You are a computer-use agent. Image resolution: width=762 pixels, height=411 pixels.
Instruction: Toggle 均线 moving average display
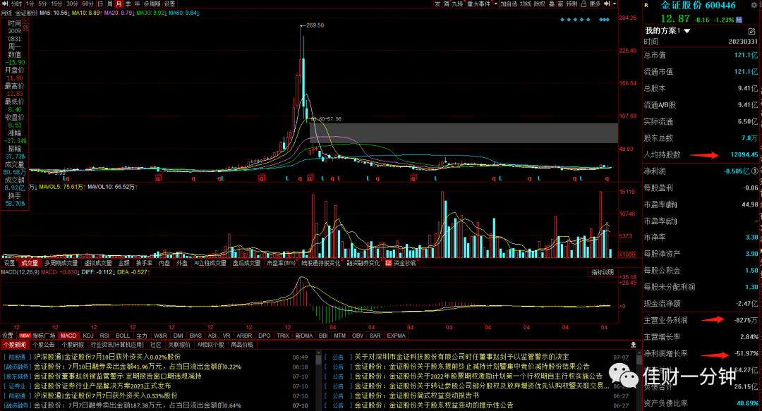[526, 4]
